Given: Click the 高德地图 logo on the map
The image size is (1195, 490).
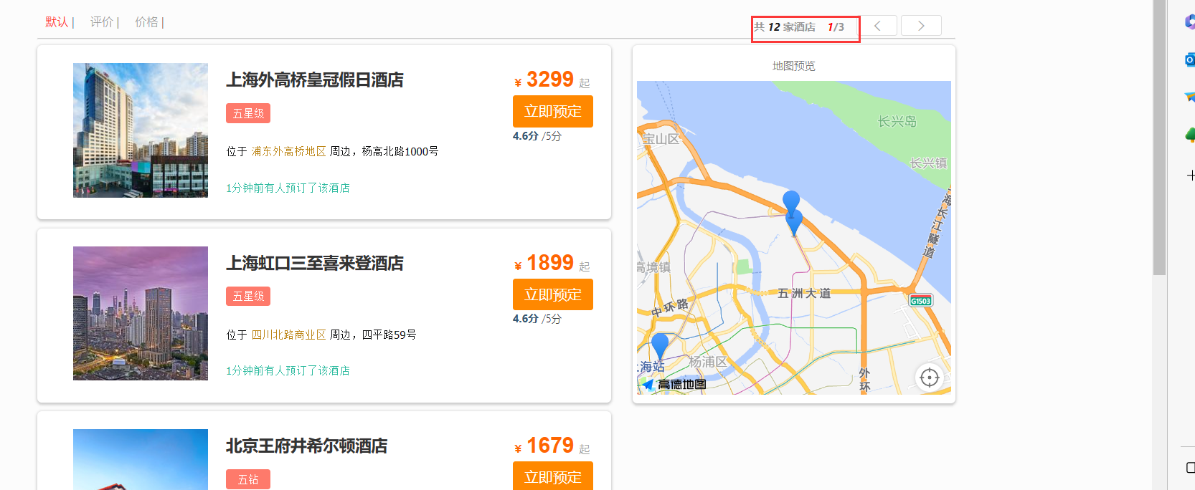Looking at the screenshot, I should pos(674,385).
